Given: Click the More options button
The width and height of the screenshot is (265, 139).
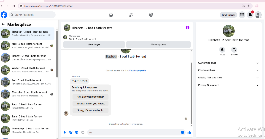Looking at the screenshot, I should click(x=158, y=44).
